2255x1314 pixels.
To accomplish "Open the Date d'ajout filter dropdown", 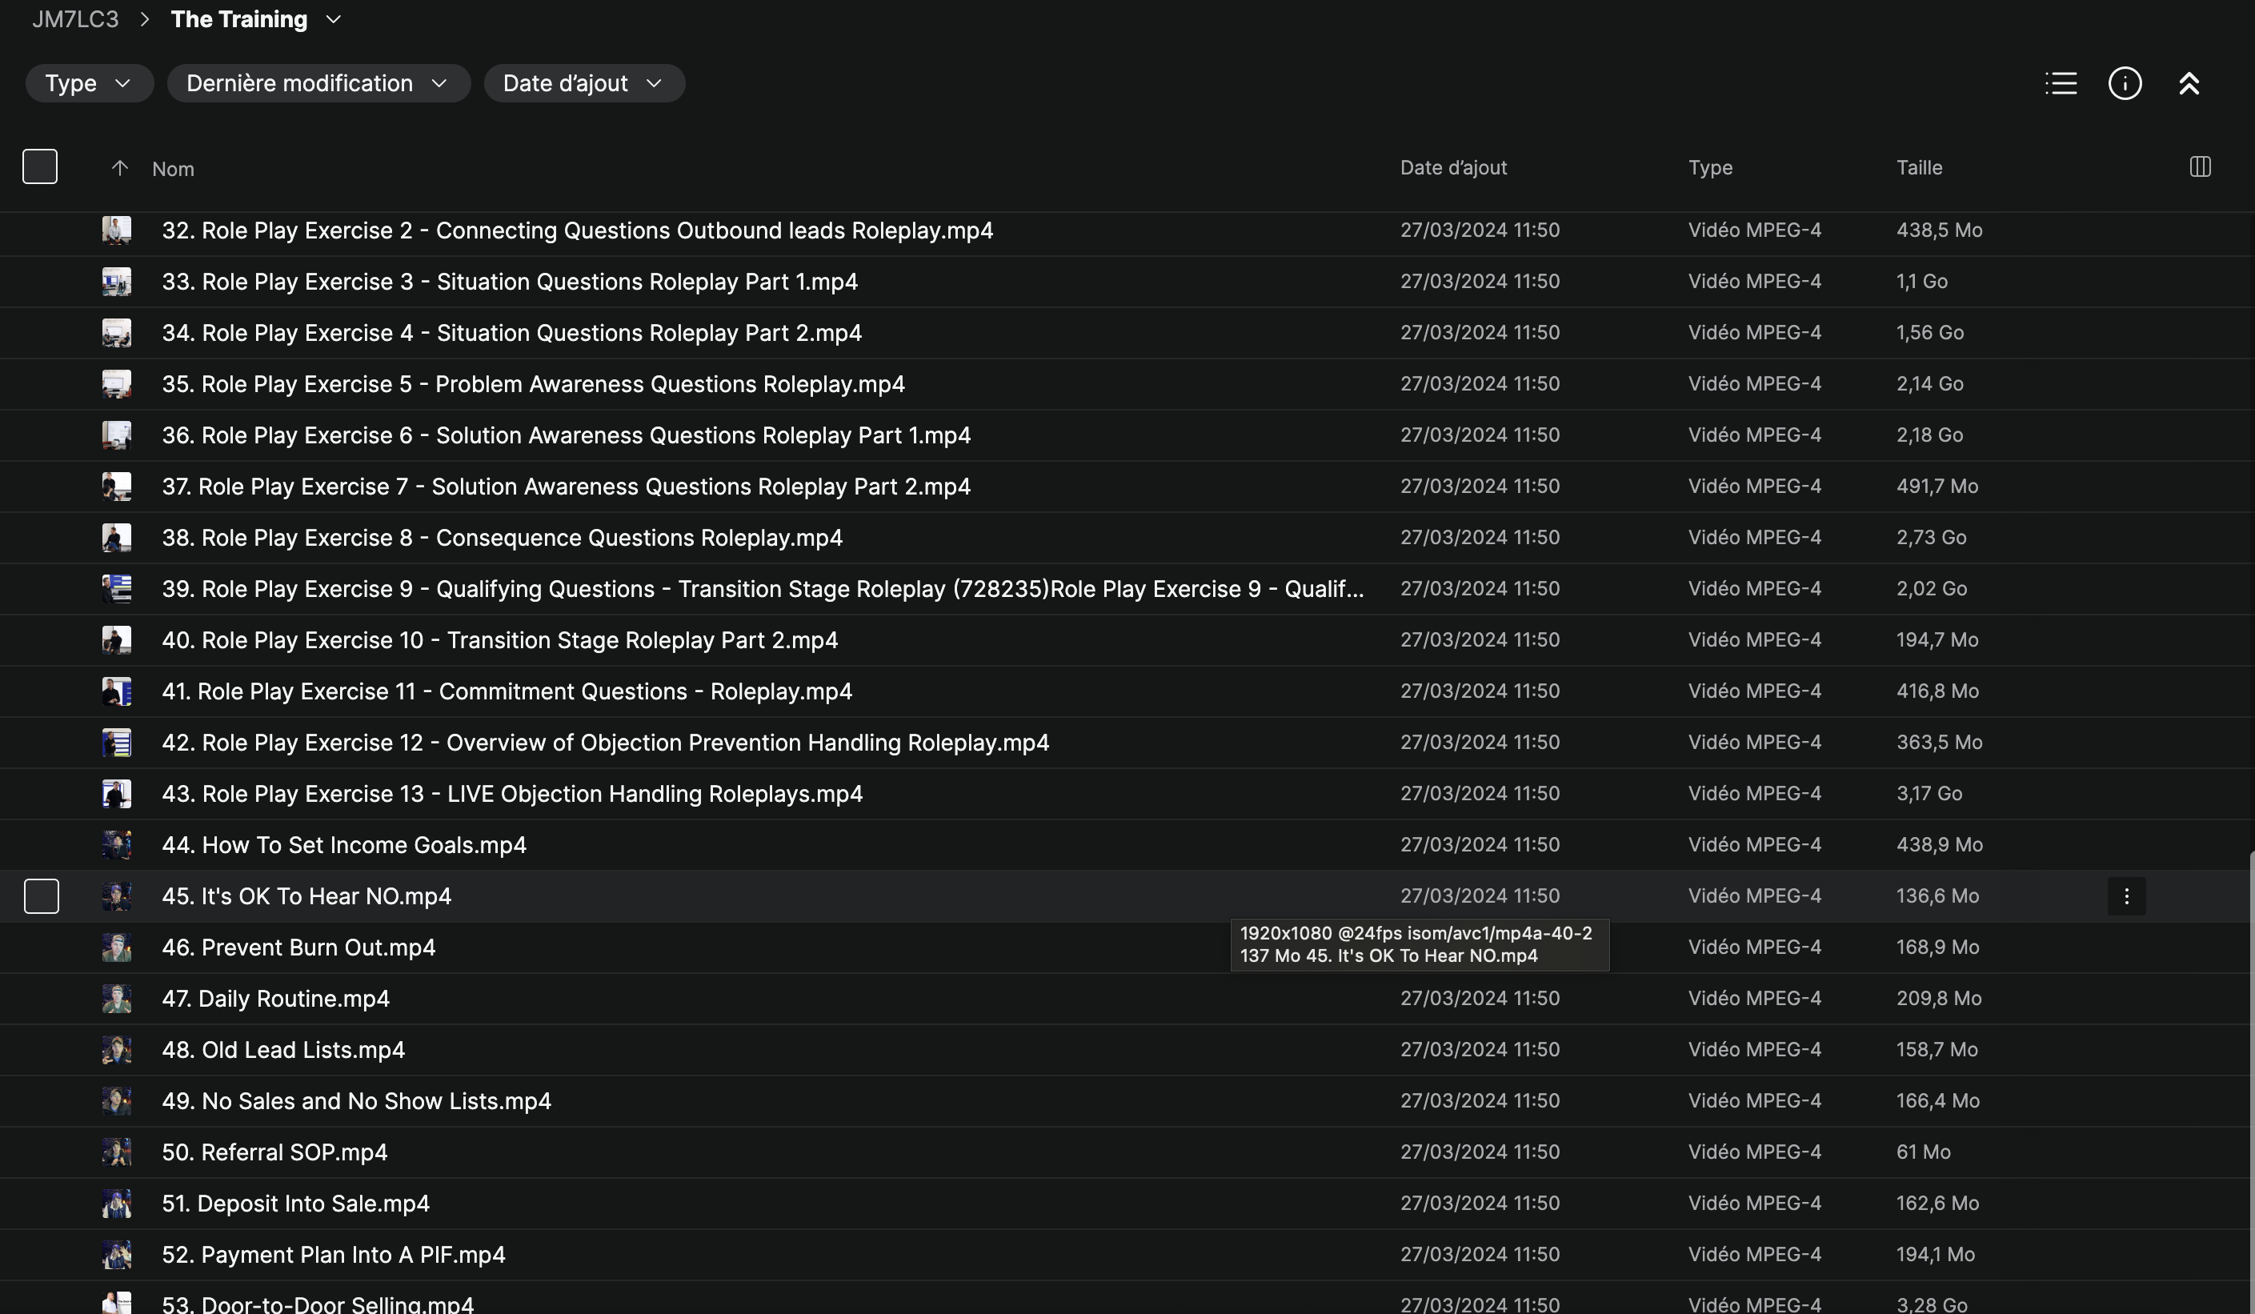I will [x=583, y=83].
